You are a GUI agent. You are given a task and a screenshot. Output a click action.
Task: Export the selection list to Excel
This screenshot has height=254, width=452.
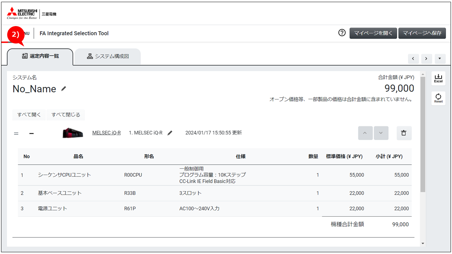click(438, 78)
